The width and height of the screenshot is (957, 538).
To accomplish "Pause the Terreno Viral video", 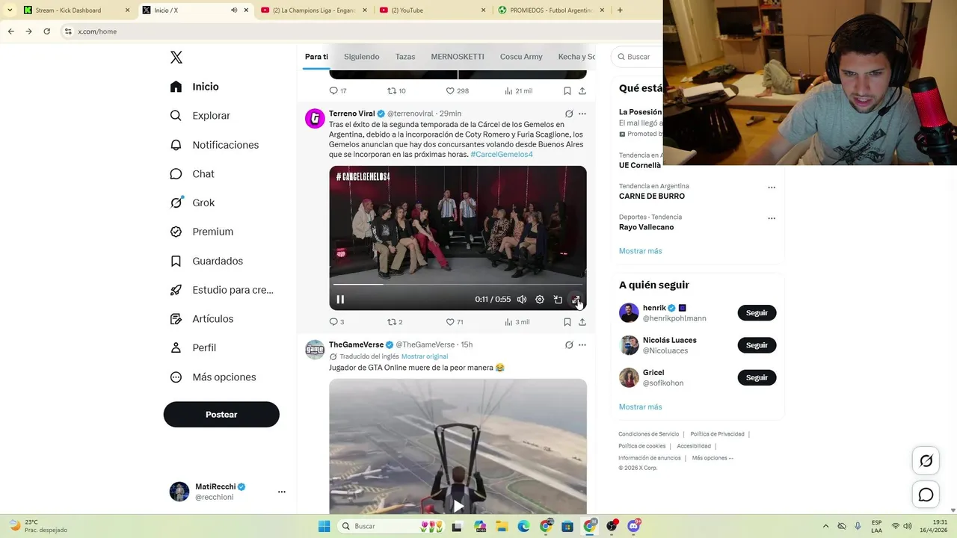I will coord(340,300).
